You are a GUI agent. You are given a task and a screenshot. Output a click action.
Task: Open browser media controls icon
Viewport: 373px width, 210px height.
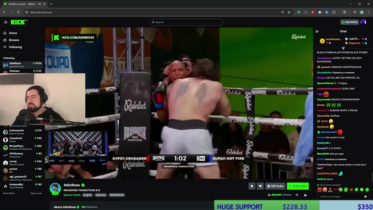coord(355,12)
